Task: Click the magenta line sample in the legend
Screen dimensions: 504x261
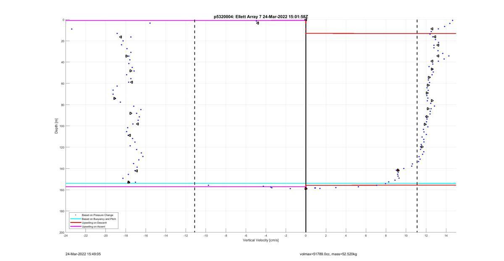Action: tap(76, 227)
